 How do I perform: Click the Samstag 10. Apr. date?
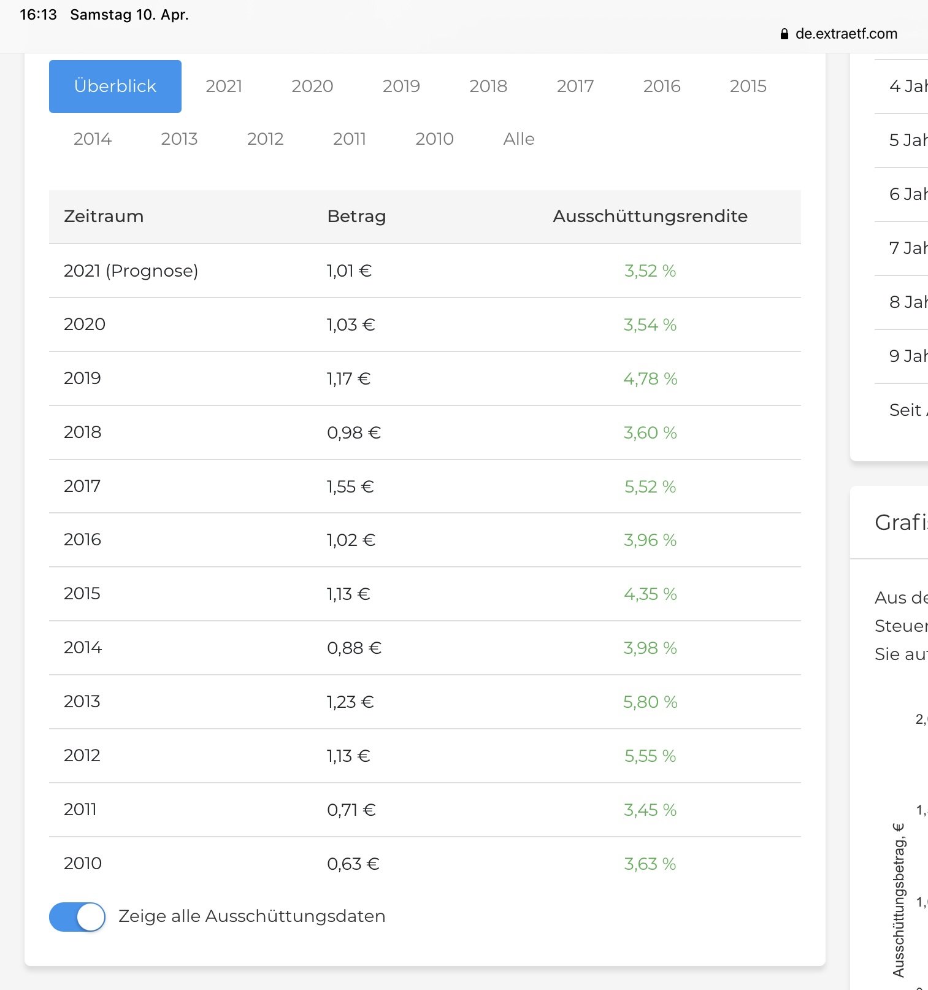coord(129,15)
